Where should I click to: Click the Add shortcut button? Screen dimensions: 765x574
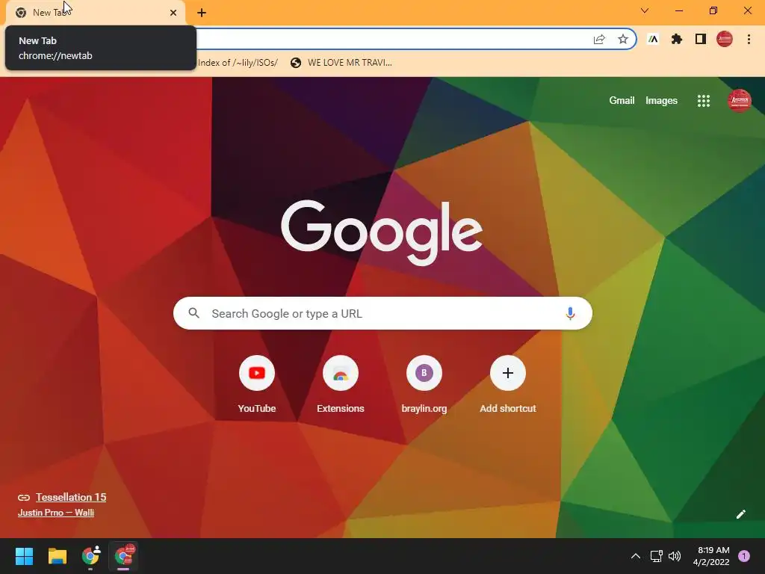(508, 385)
